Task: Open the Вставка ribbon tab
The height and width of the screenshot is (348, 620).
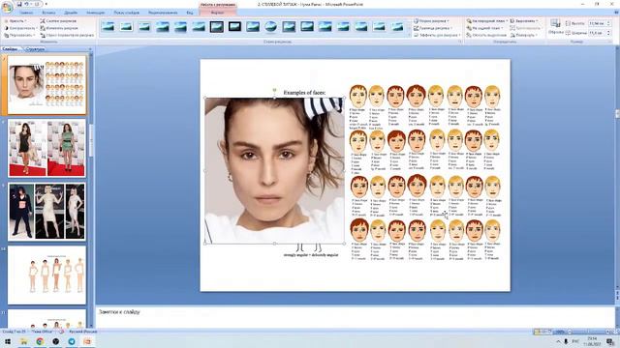Action: click(x=48, y=13)
